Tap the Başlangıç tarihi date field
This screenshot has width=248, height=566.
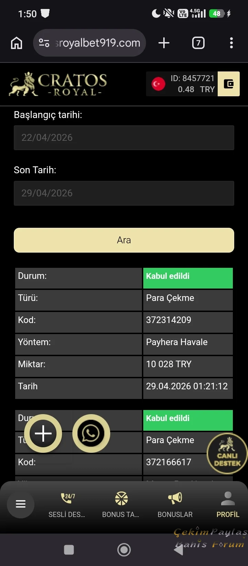tap(124, 137)
